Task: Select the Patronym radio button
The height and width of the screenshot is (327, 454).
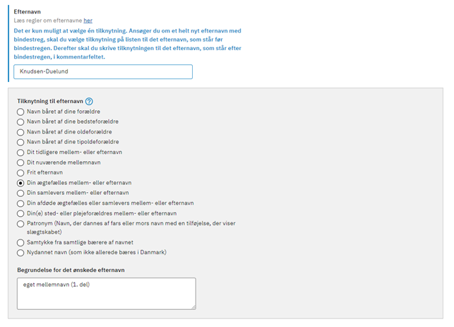Action: (x=20, y=224)
